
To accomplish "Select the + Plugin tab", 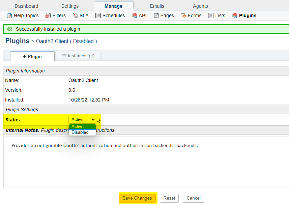I will (x=32, y=56).
